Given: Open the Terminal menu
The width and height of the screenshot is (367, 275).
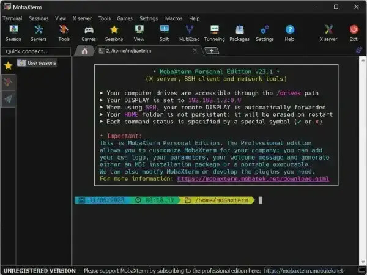Looking at the screenshot, I should click(12, 18).
